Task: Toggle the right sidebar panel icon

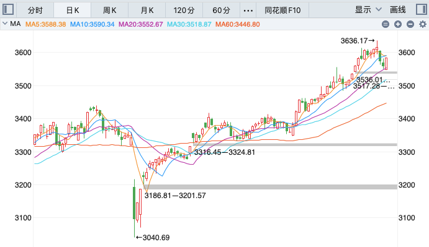Action: pyautogui.click(x=421, y=9)
